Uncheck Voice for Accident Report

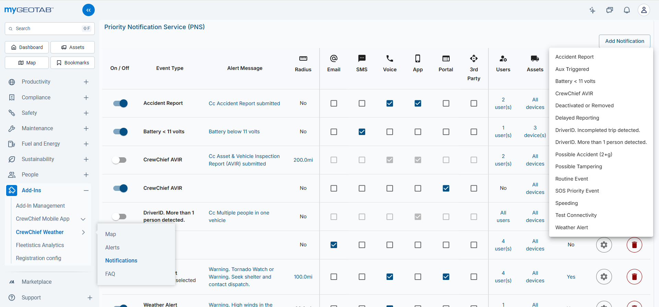[x=390, y=103]
